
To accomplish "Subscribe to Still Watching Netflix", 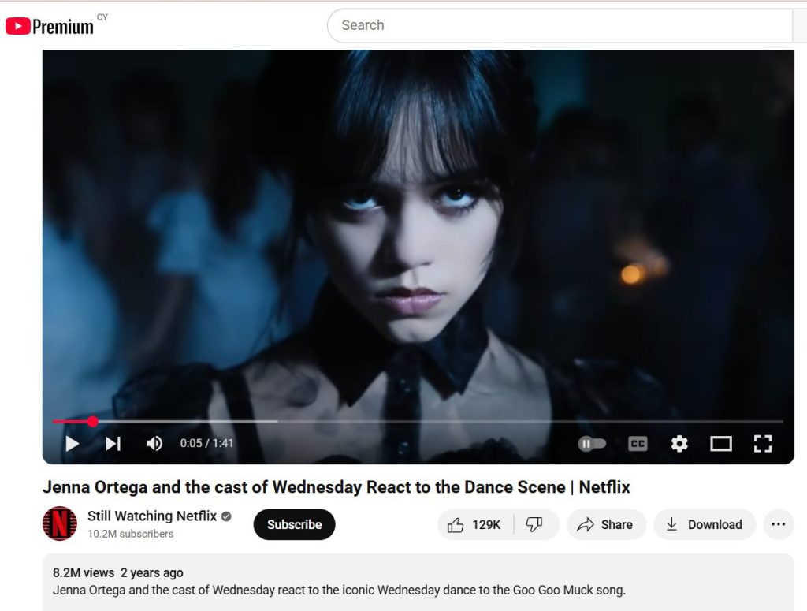I will coord(295,524).
